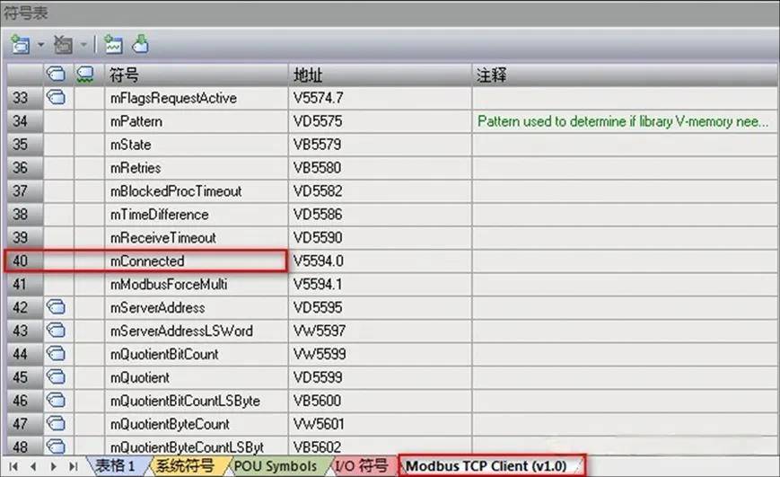
Task: Open the add table dropdown arrow
Action: coord(40,45)
